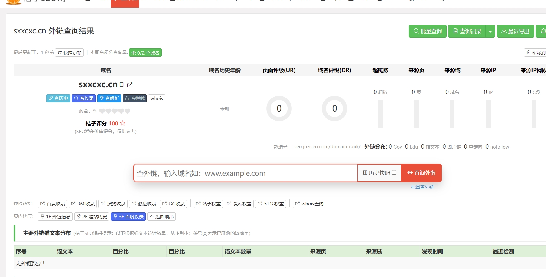This screenshot has width=546, height=277.
Task: Open 爱站权重 quick link
Action: pyautogui.click(x=239, y=204)
